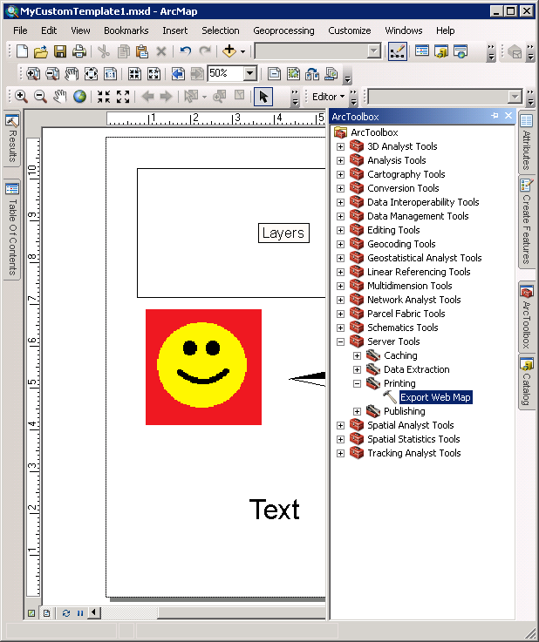Select the layout Zoom Out tool
The width and height of the screenshot is (539, 642).
pos(52,74)
